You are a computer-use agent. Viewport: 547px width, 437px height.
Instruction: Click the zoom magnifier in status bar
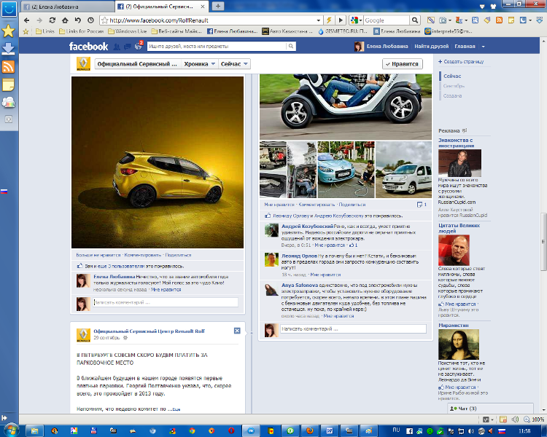[x=527, y=420]
